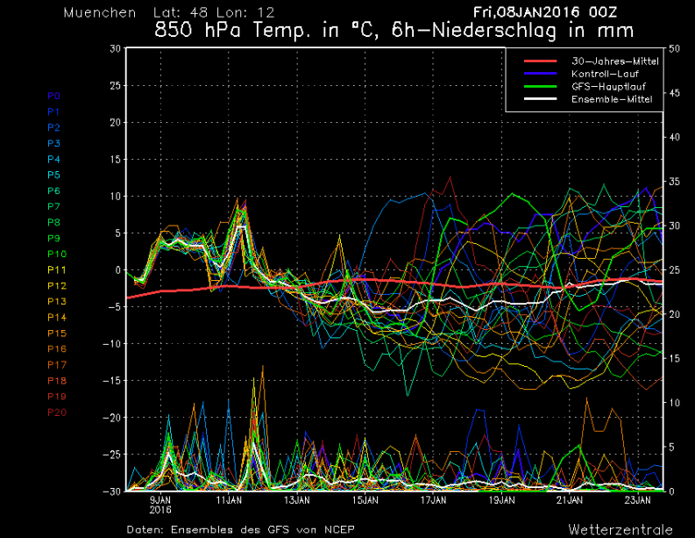Click the blue Kontroll-Lauf legend line

[543, 74]
